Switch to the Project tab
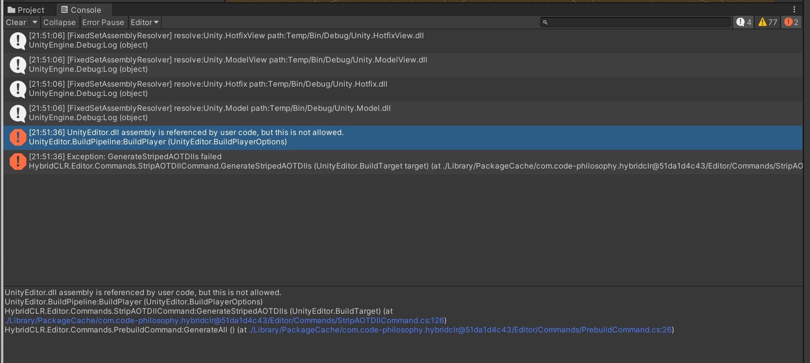This screenshot has height=363, width=810. 26,10
